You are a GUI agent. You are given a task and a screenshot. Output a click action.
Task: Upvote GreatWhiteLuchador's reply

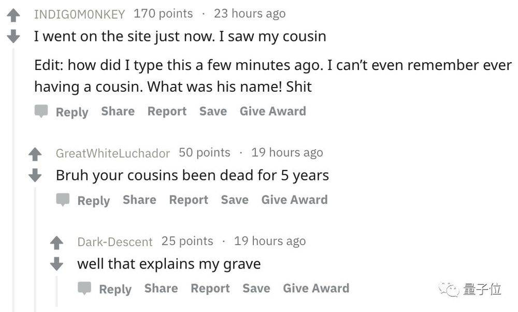click(x=35, y=154)
